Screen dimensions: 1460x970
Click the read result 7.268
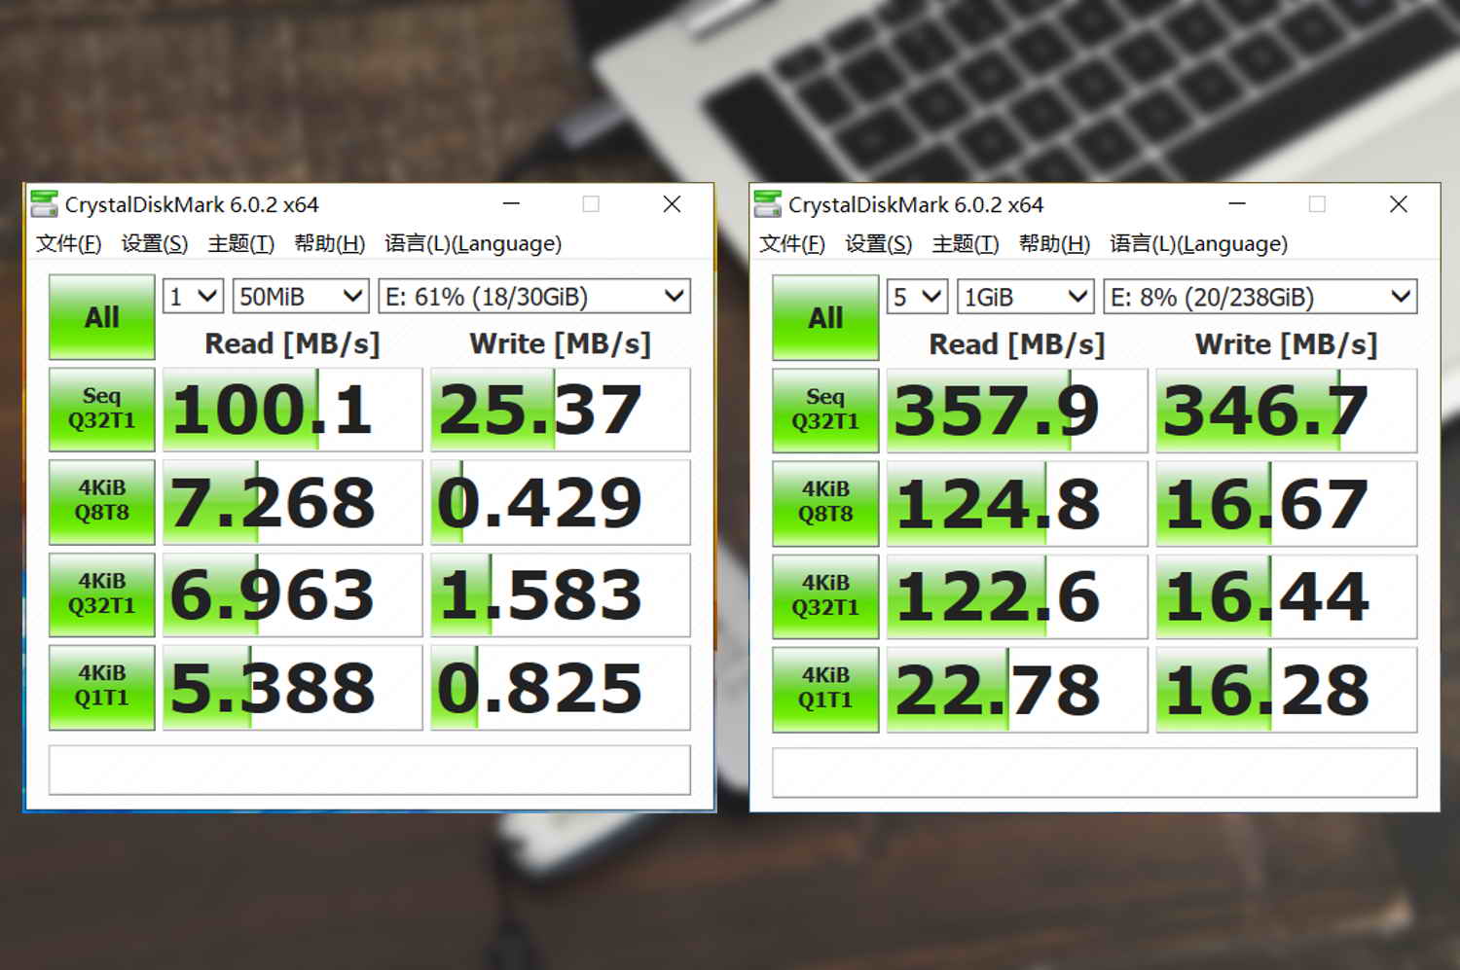click(x=292, y=502)
